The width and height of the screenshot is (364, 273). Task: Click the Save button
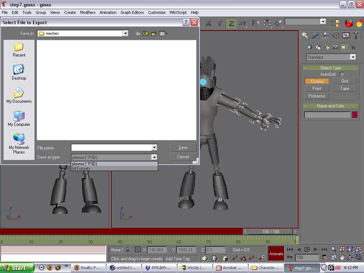(183, 148)
